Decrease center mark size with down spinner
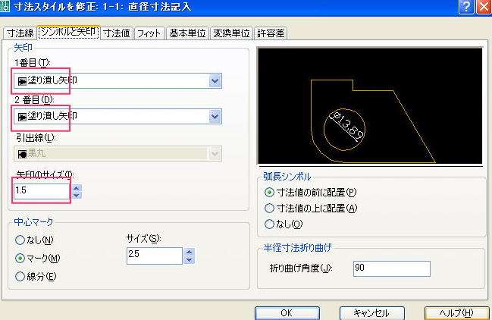This screenshot has width=492, height=320. pyautogui.click(x=190, y=260)
